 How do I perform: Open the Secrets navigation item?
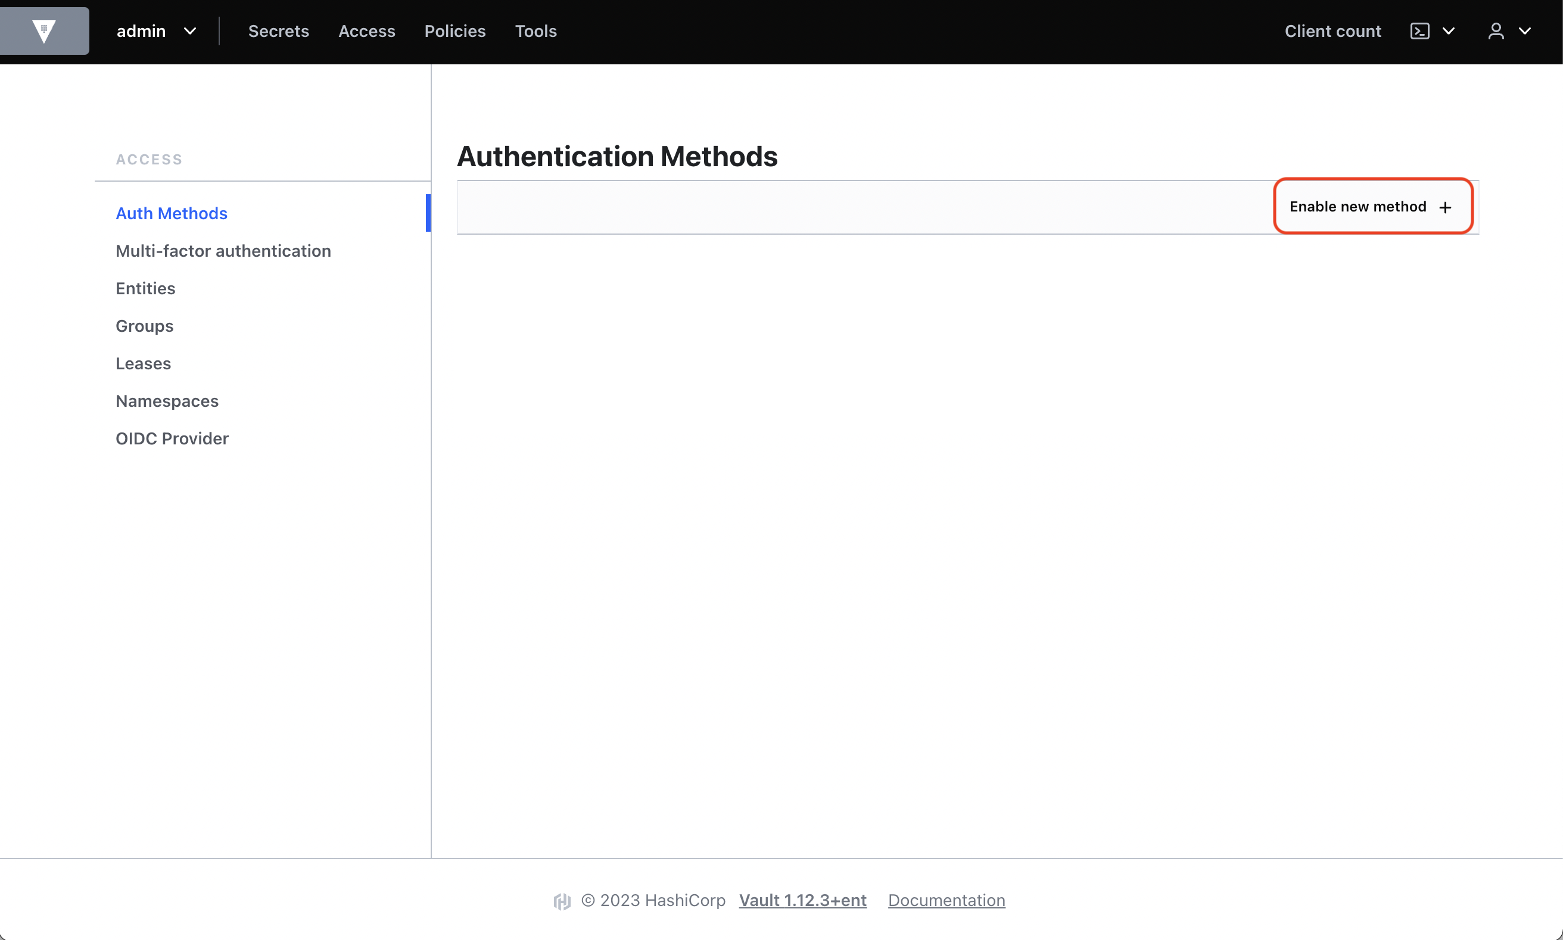pos(279,31)
